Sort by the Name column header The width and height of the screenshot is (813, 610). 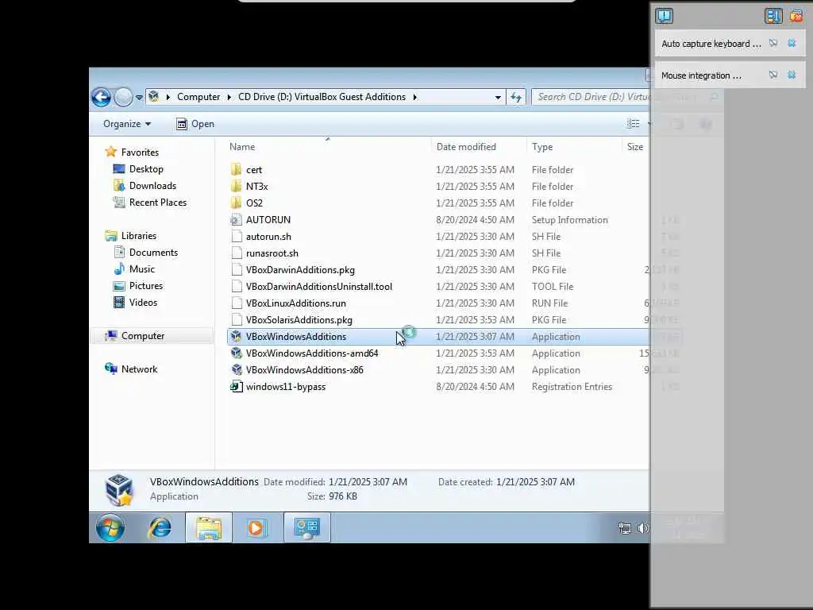tap(242, 147)
